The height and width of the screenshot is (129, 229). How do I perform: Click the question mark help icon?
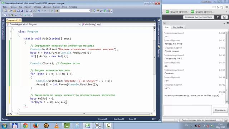tap(218, 17)
